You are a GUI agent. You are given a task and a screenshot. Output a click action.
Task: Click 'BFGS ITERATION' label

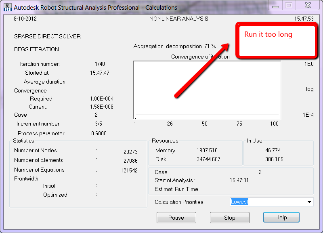[36, 49]
